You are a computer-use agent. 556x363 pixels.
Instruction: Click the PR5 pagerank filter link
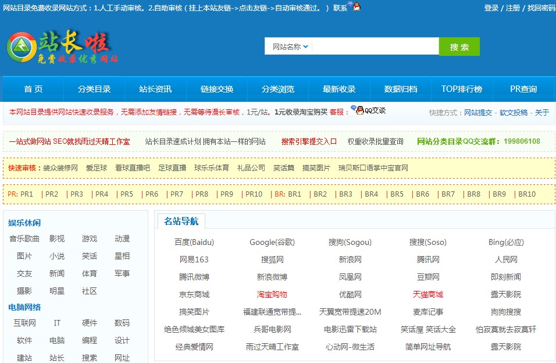[x=127, y=194]
